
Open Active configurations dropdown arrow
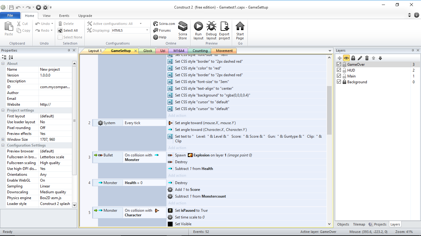141,24
